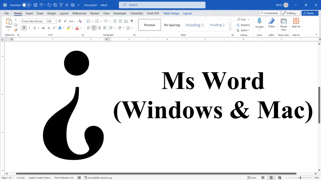The image size is (321, 180).
Task: Open the Table Design tab
Action: tap(171, 13)
